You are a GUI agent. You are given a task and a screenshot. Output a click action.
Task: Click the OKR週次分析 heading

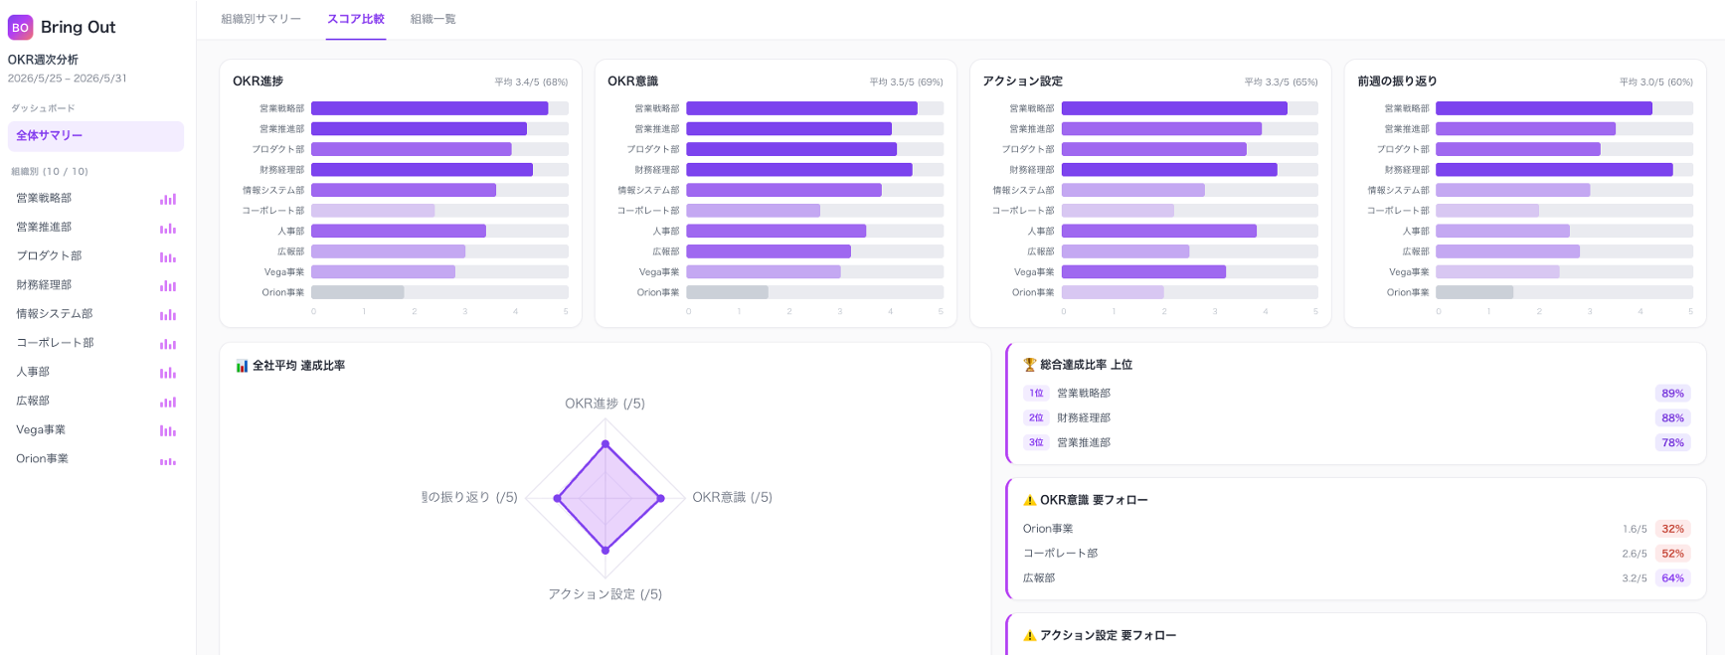coord(43,60)
